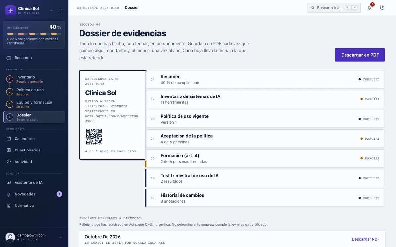Click the Descargar en PDF button
Image resolution: width=396 pixels, height=247 pixels.
pos(360,55)
